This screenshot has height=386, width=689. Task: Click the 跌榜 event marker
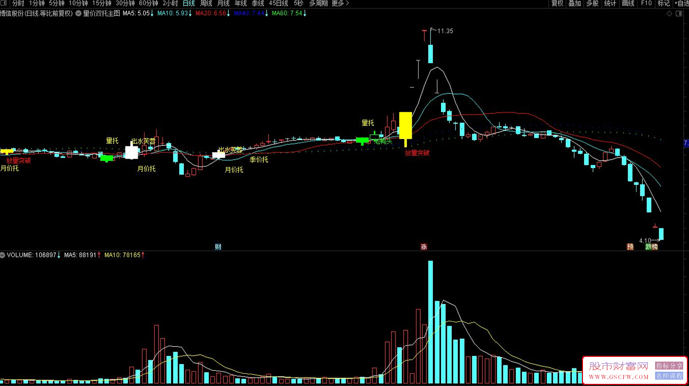pyautogui.click(x=651, y=247)
